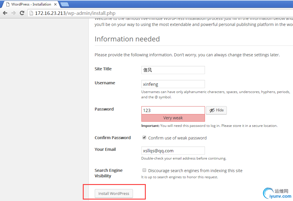The width and height of the screenshot is (293, 201).
Task: Hide the password with the Hide button
Action: coord(216,110)
